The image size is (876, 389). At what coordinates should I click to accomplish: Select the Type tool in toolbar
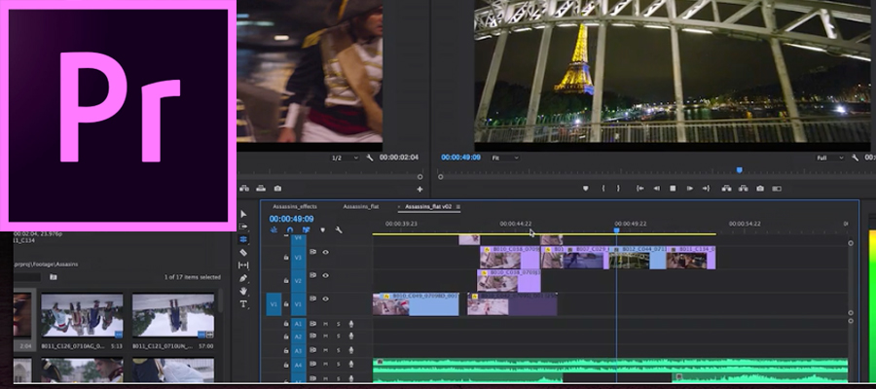243,304
